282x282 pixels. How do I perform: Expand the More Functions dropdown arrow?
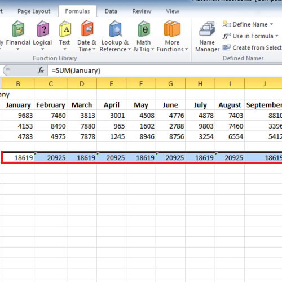[186, 49]
